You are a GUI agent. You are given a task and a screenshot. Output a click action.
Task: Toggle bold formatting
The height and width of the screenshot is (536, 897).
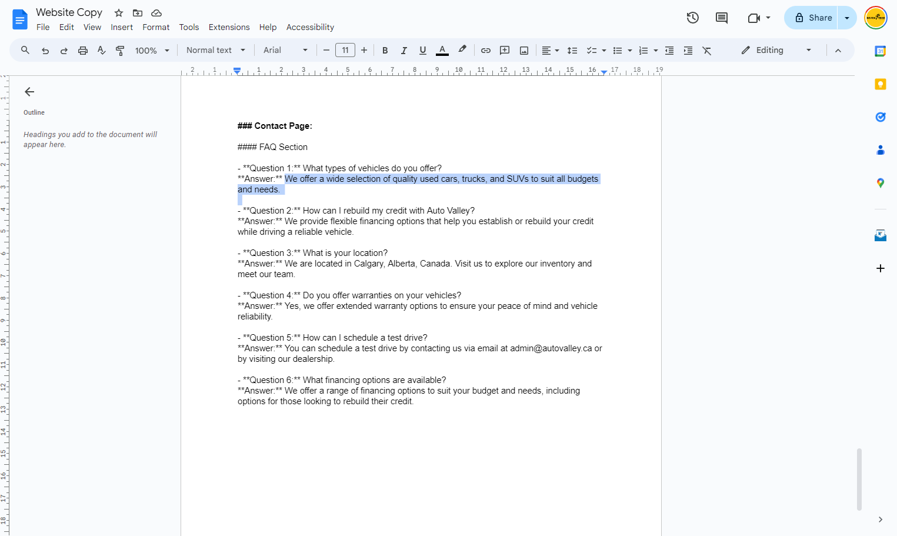pos(385,51)
